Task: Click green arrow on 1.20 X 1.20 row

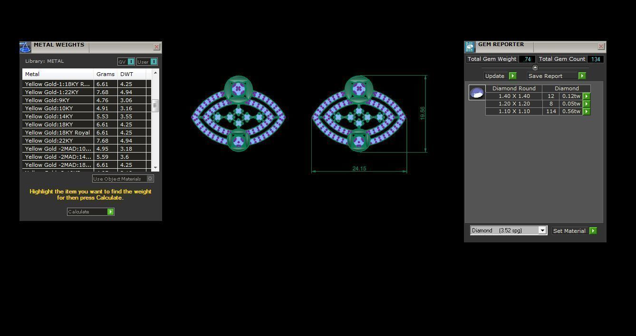Action: pos(586,104)
